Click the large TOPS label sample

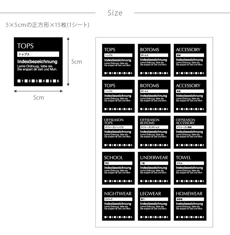[x=38, y=62]
